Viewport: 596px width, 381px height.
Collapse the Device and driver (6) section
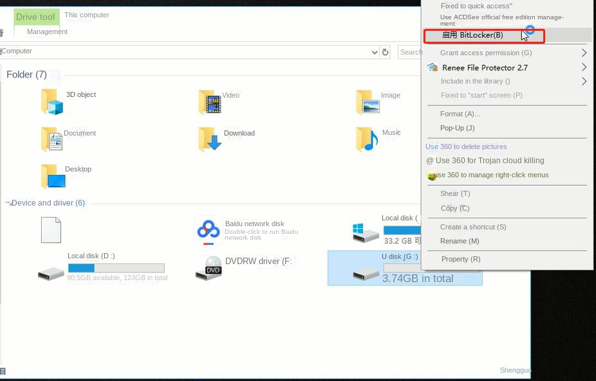6,202
